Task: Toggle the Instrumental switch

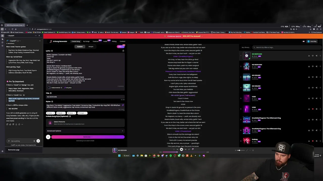Action: coord(49,88)
